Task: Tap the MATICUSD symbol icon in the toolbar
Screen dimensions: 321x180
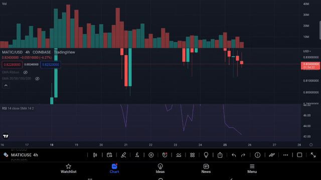Action: pos(6,155)
